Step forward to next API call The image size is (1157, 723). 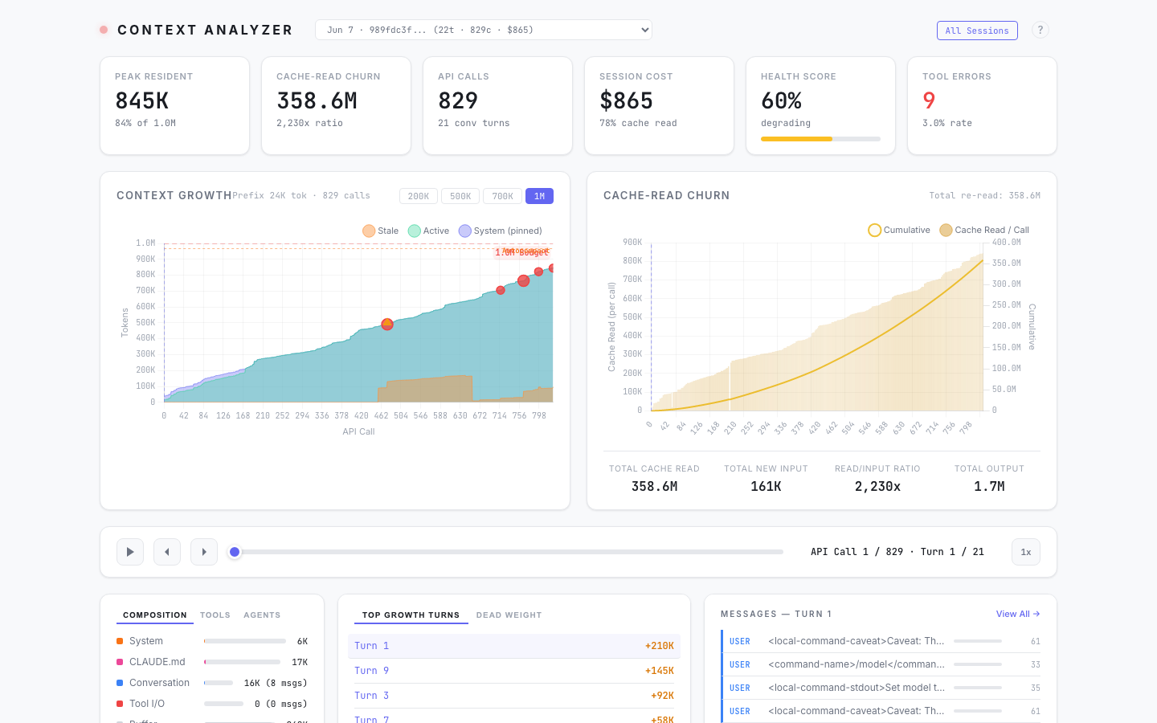[x=204, y=552]
